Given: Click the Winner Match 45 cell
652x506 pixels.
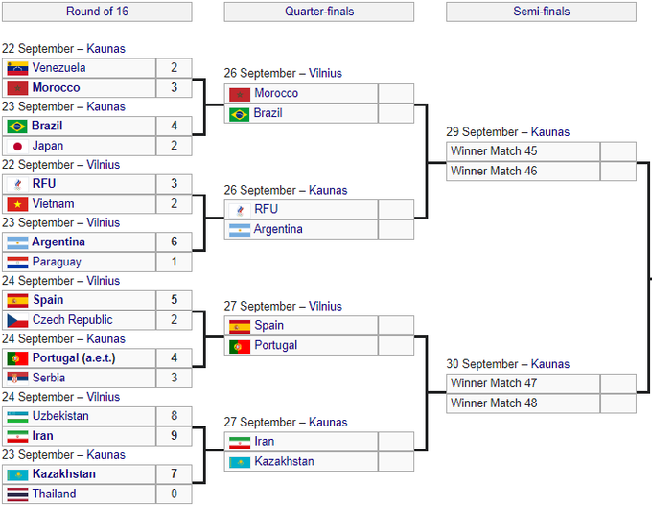Looking at the screenshot, I should [x=524, y=151].
